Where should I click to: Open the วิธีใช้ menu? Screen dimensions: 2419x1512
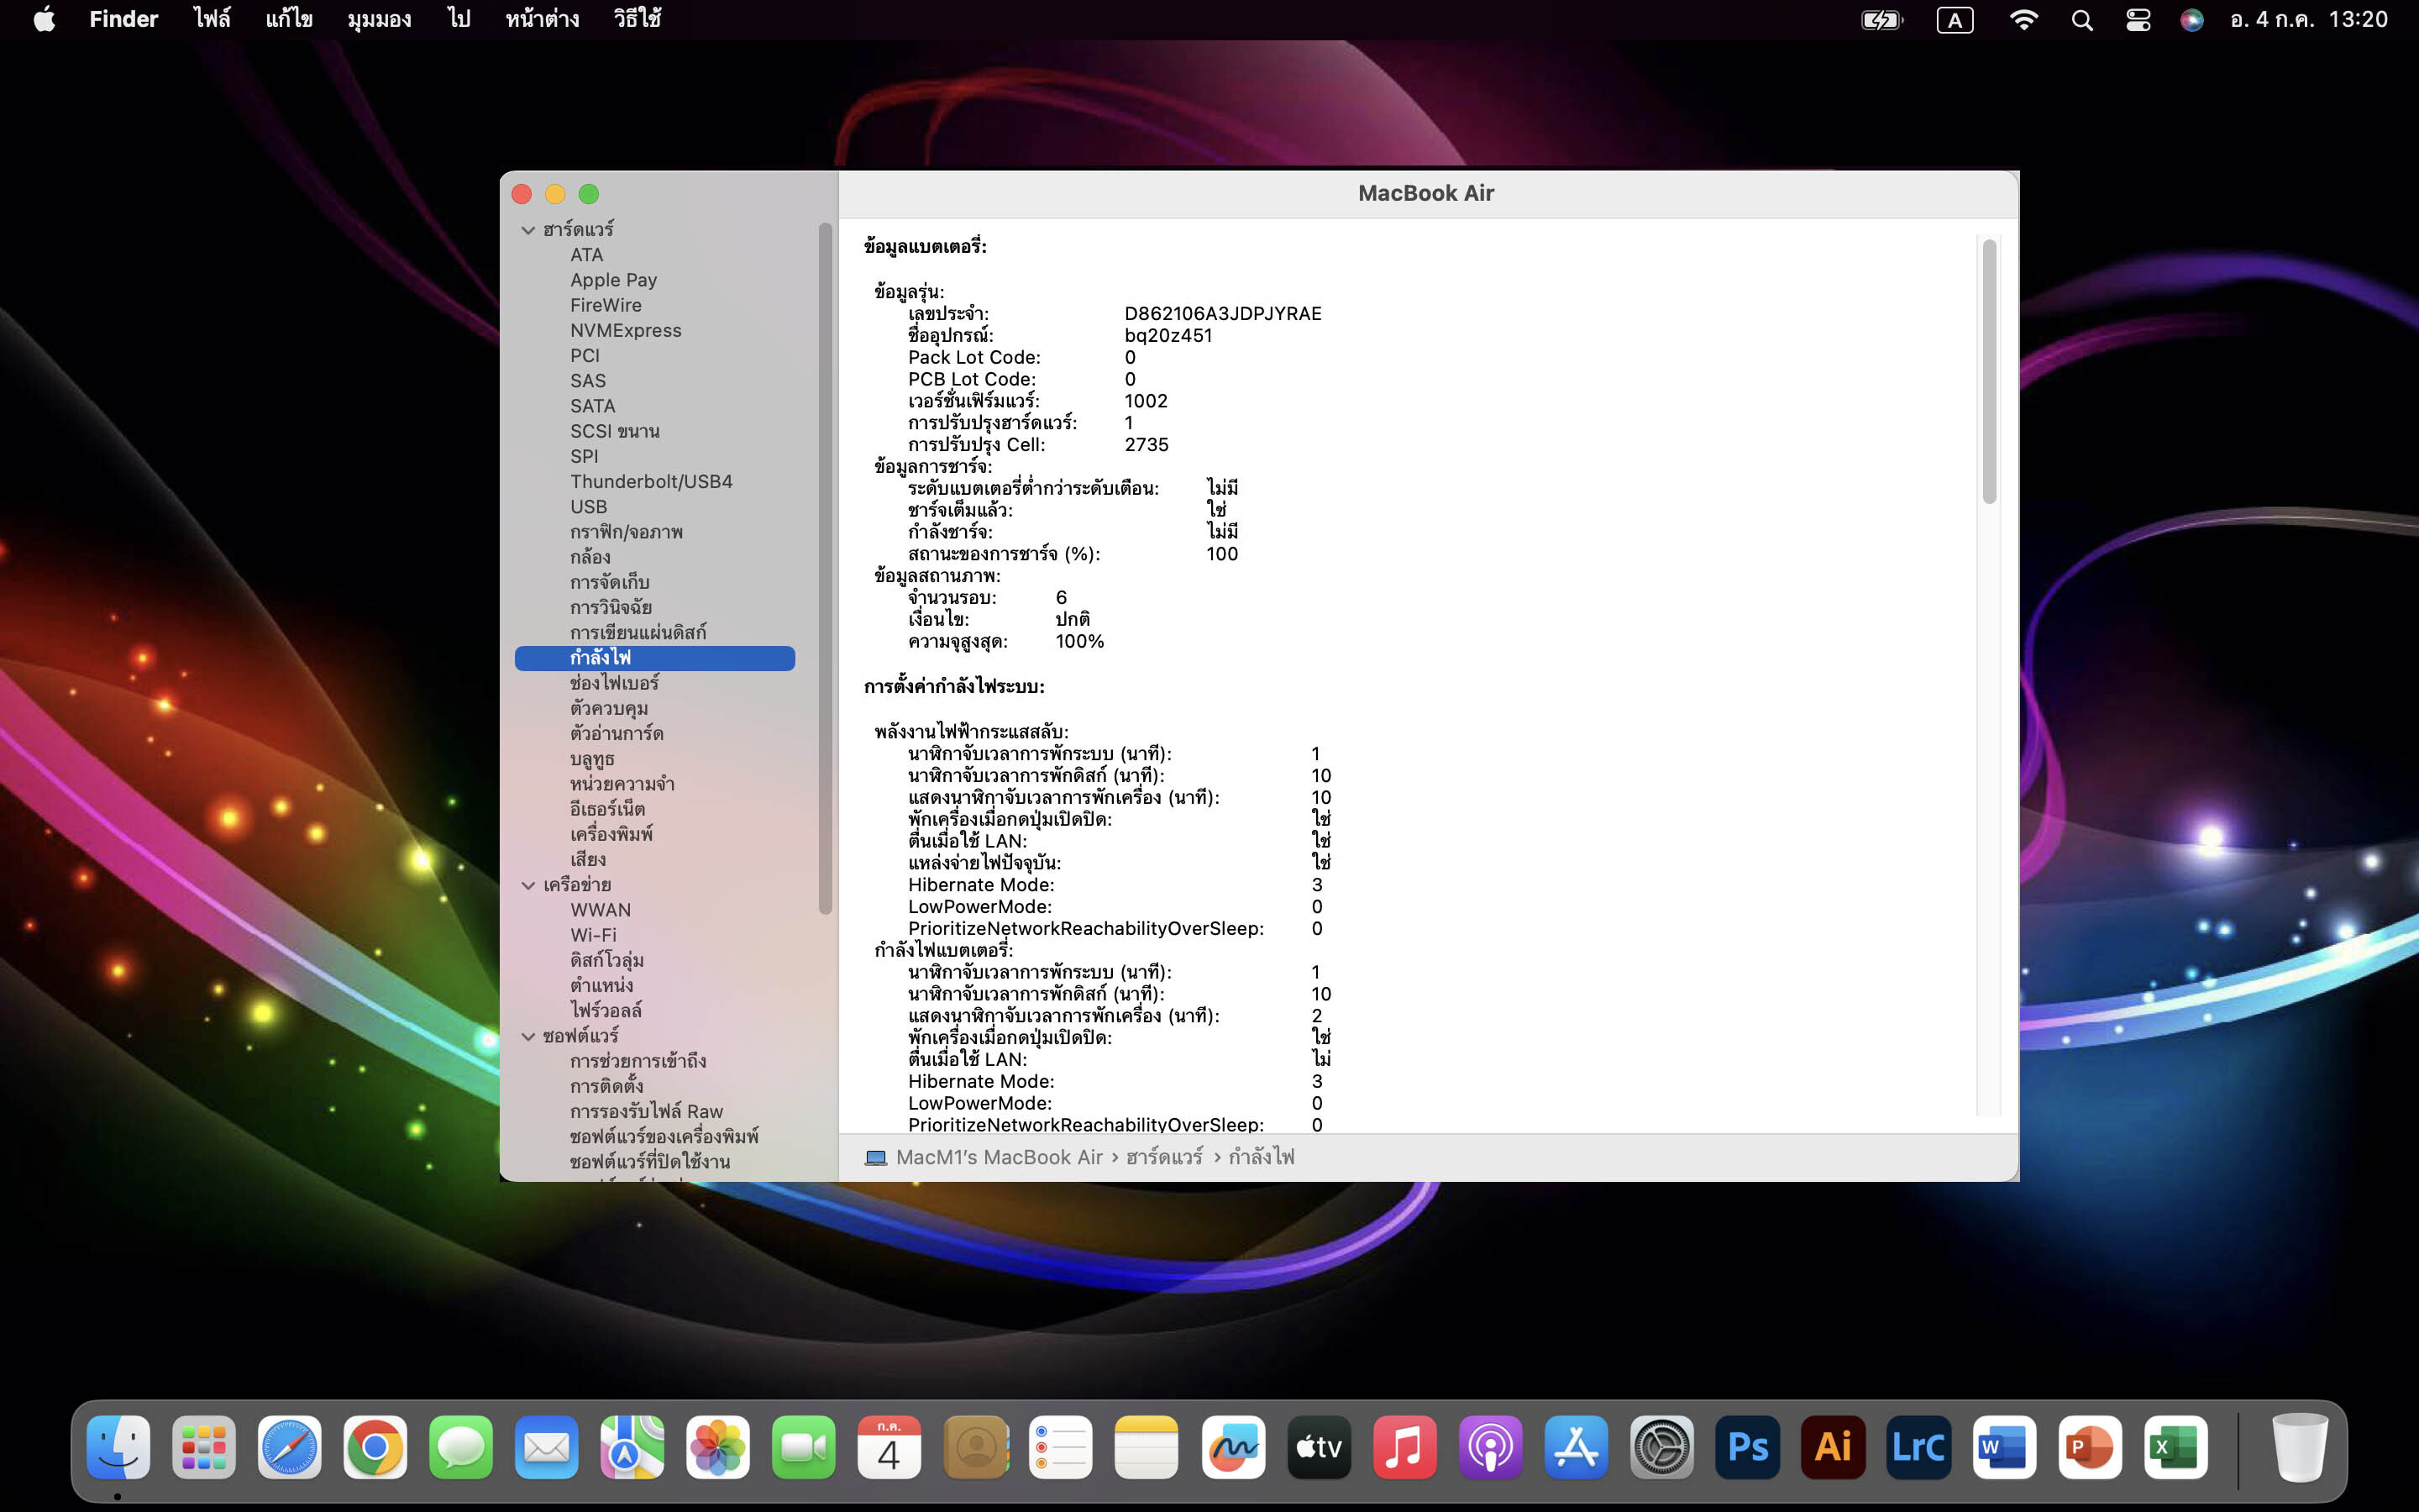[638, 19]
